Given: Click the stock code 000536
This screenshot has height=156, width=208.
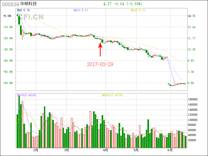Looking at the screenshot, I should [9, 4].
